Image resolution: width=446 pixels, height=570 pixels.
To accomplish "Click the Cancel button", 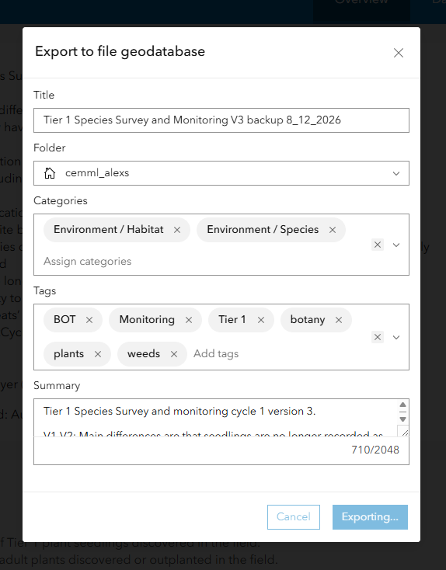I will point(294,517).
